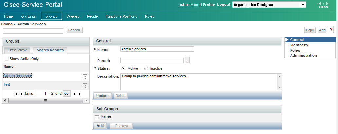Click description scrollbar down arrow
This screenshot has height=134, width=338.
280,87
